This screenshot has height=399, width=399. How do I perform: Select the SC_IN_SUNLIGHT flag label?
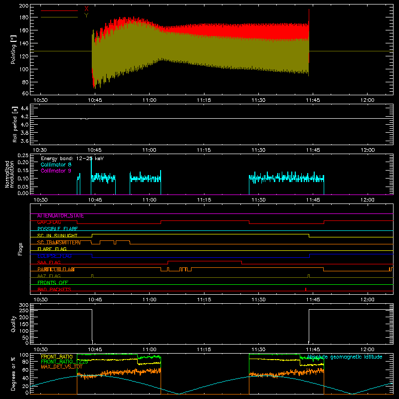click(57, 235)
